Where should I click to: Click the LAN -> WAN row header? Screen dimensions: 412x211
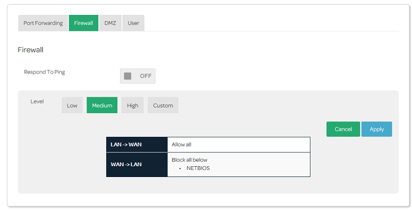pyautogui.click(x=137, y=145)
